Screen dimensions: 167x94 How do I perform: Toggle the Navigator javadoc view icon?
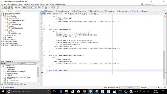click(37, 63)
